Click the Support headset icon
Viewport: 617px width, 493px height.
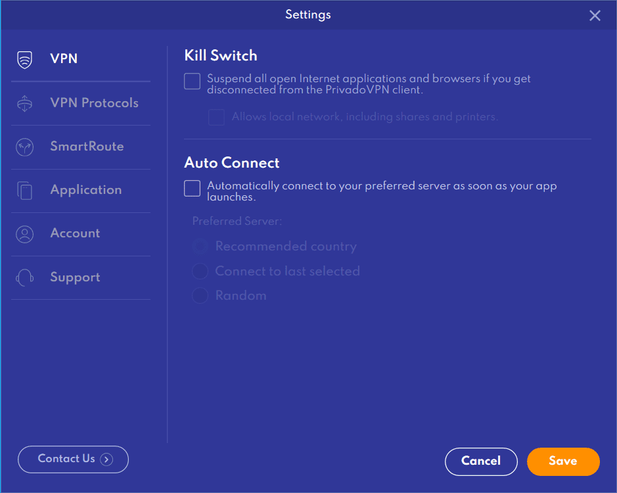(x=24, y=277)
